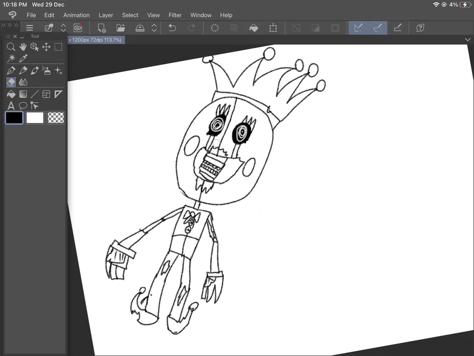This screenshot has width=474, height=356.
Task: Open the command bar hamburger menu
Action: click(x=29, y=28)
